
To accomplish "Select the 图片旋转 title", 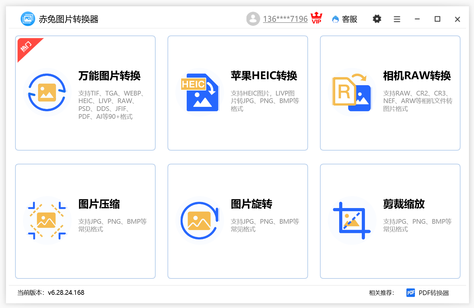I will tap(251, 204).
